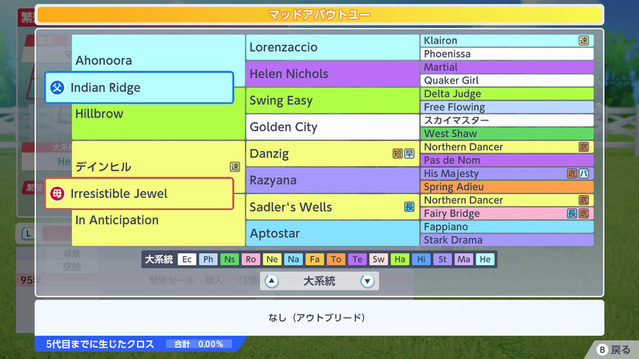
Task: Click the stamina badge on His Majesty
Action: point(572,174)
